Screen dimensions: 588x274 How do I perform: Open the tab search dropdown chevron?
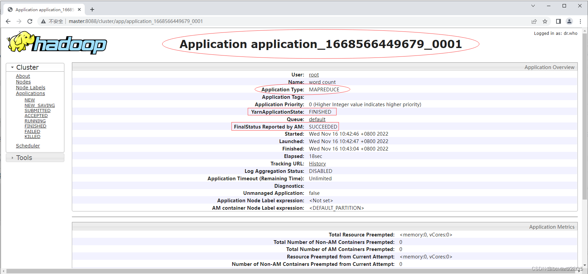(533, 6)
